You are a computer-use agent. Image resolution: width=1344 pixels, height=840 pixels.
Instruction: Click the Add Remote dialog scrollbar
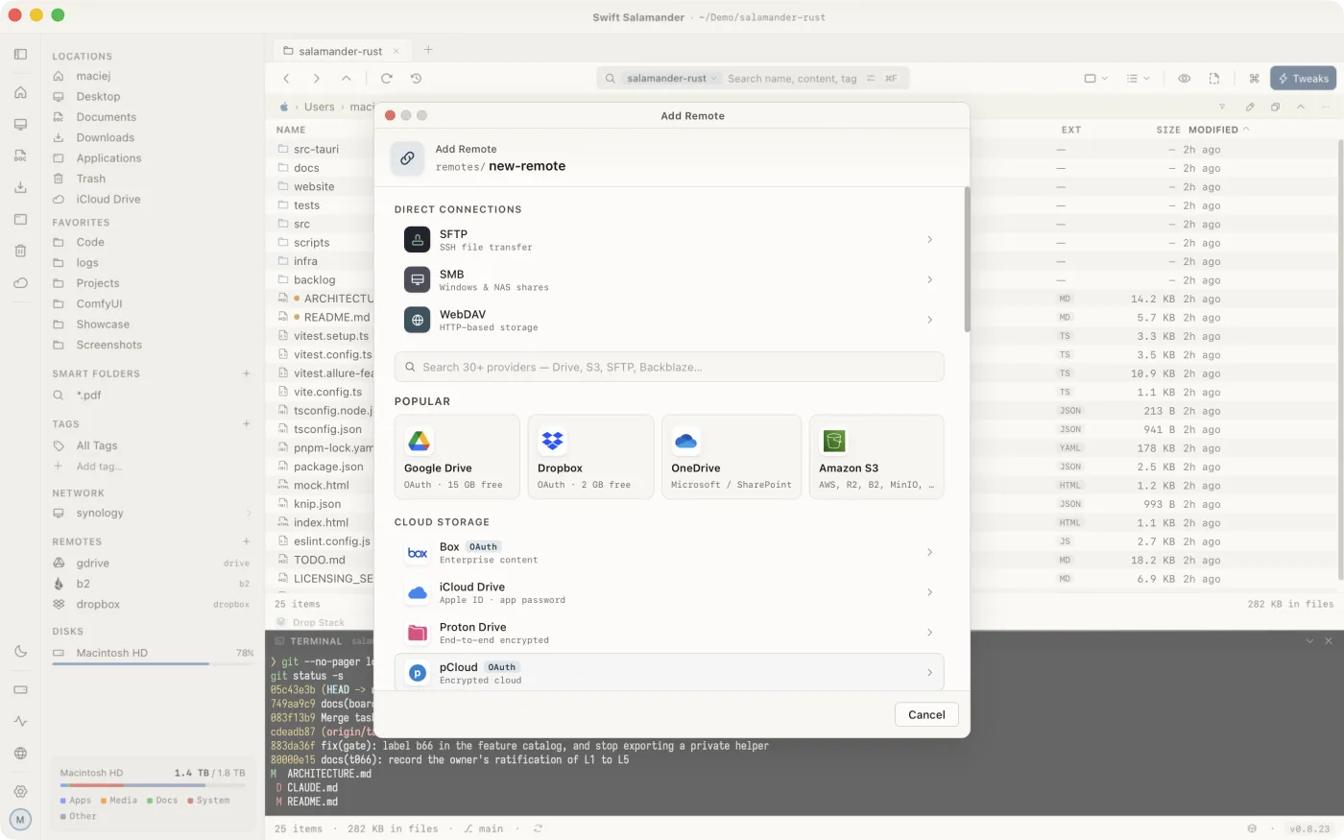click(967, 259)
